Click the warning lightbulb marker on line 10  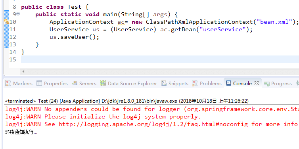pos(6,21)
